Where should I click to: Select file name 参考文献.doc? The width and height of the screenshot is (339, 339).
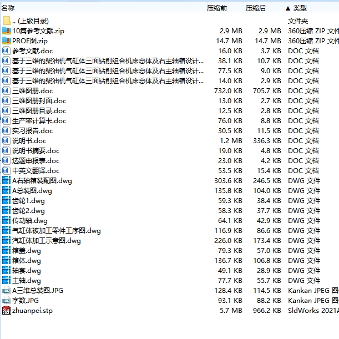coord(32,51)
